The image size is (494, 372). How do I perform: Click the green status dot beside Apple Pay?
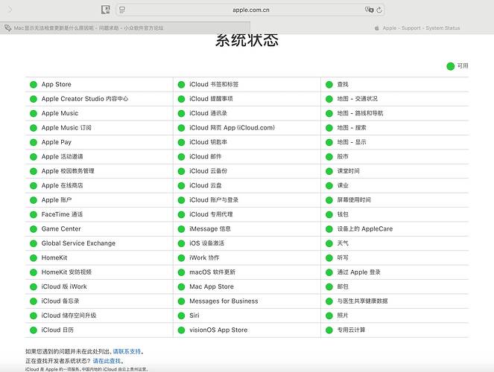34,142
